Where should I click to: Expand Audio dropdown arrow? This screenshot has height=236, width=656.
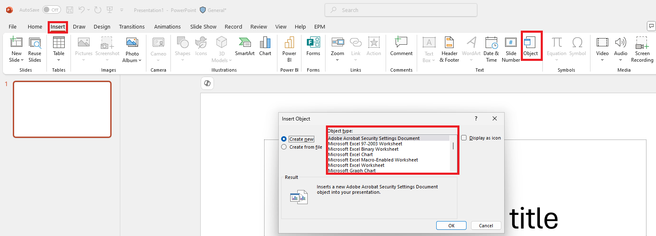pos(620,60)
